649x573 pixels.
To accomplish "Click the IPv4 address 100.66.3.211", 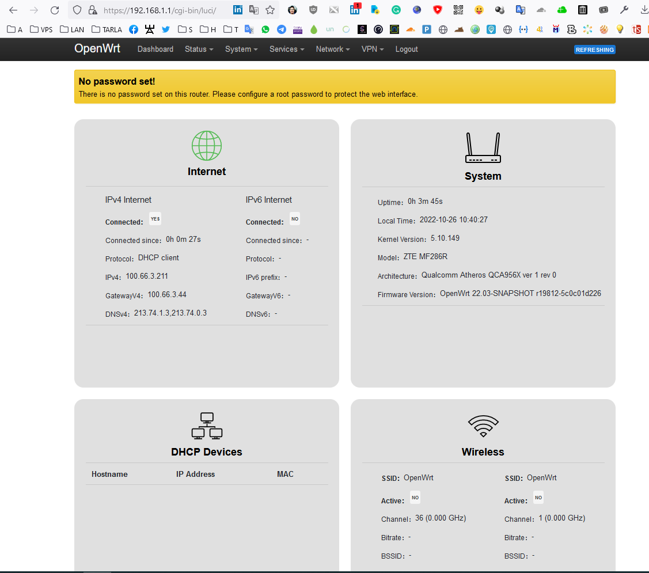I will coord(147,276).
